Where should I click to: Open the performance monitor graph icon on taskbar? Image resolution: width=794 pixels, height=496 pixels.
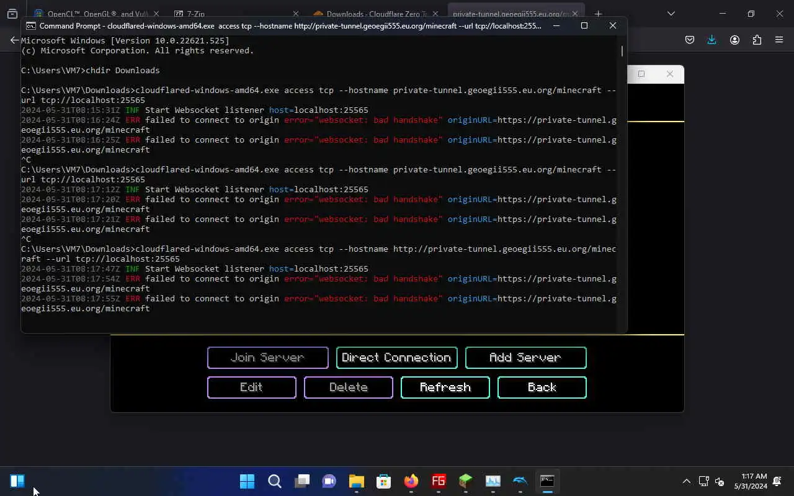[x=493, y=481]
